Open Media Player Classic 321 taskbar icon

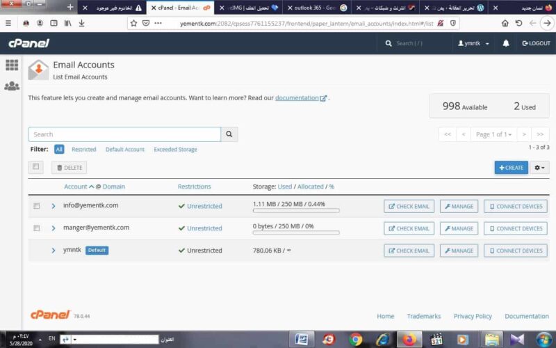point(436,340)
